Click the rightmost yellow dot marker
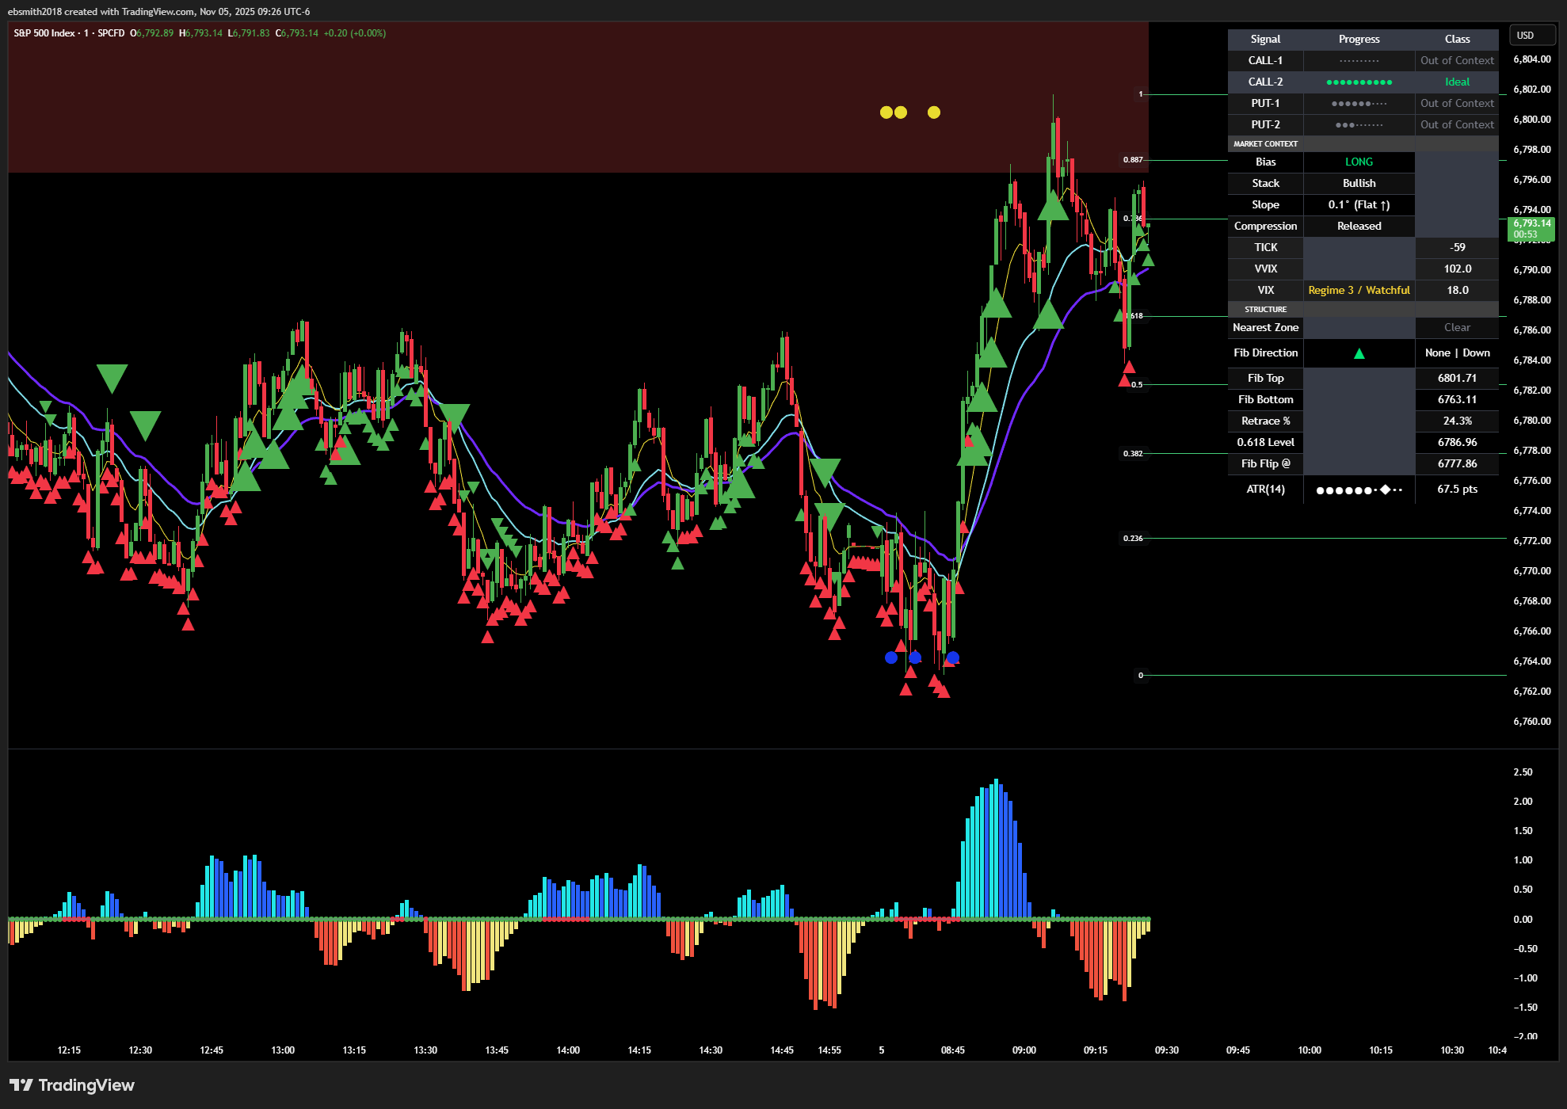This screenshot has height=1109, width=1567. [x=934, y=112]
